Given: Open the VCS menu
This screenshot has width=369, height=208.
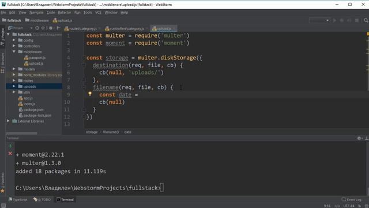Looking at the screenshot, I should pos(98,13).
